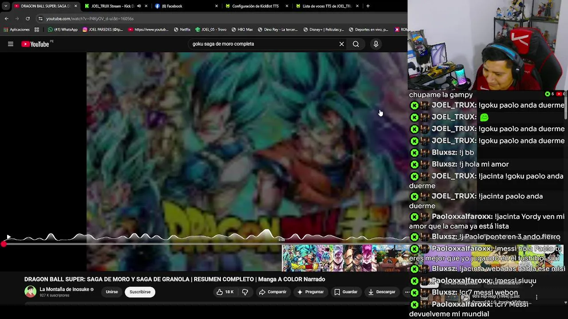This screenshot has width=568, height=319.
Task: Open Aplicaciones bookmarks shortcut
Action: pos(16,30)
